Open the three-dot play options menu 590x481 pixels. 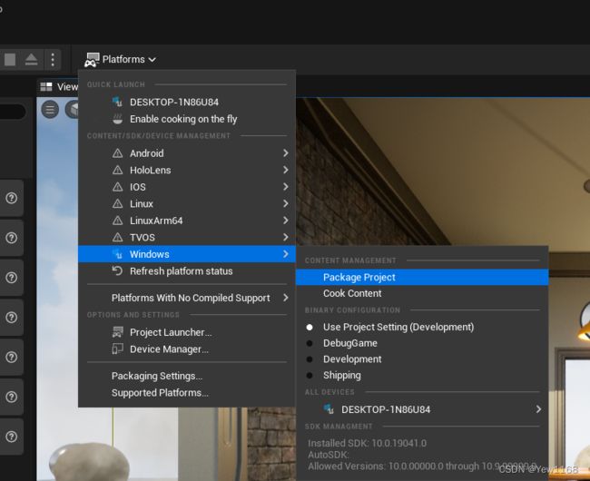[x=53, y=59]
